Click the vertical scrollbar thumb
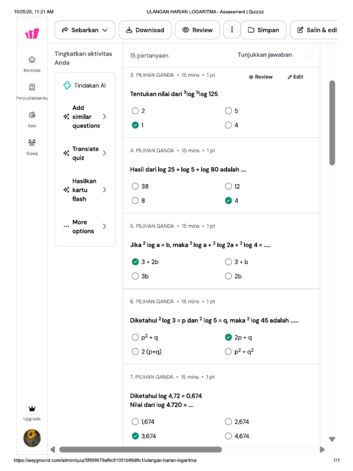Screen dimensions: 353x471 click(332, 122)
